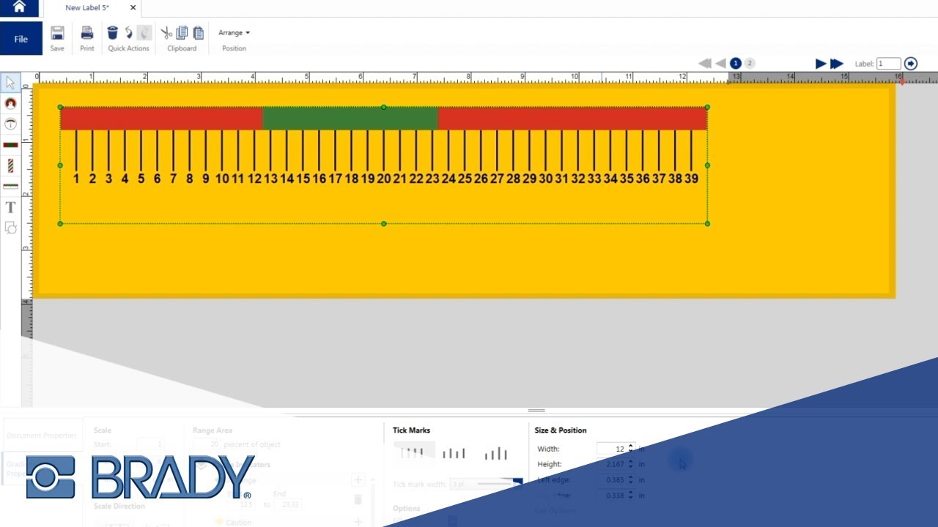
Task: Pick the ruler scale object tool
Action: (10, 187)
